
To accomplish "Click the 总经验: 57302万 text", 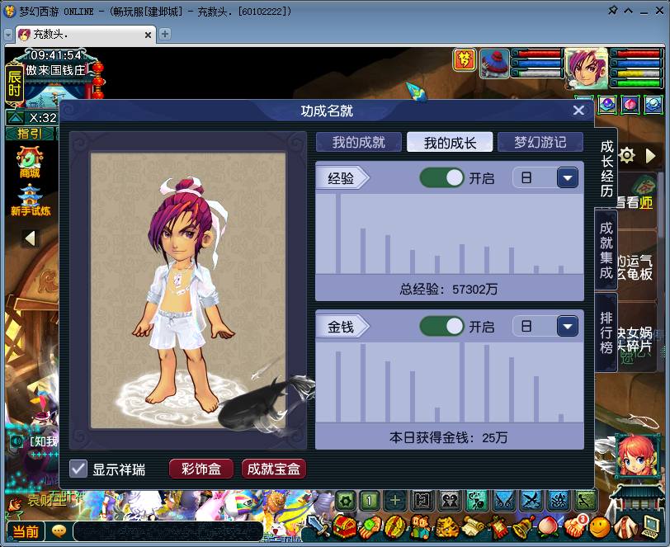I will (449, 290).
